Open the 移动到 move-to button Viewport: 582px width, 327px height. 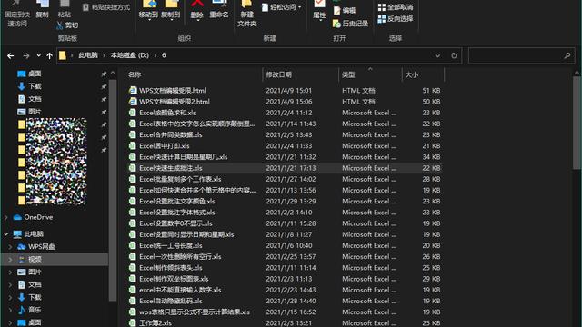(148, 10)
